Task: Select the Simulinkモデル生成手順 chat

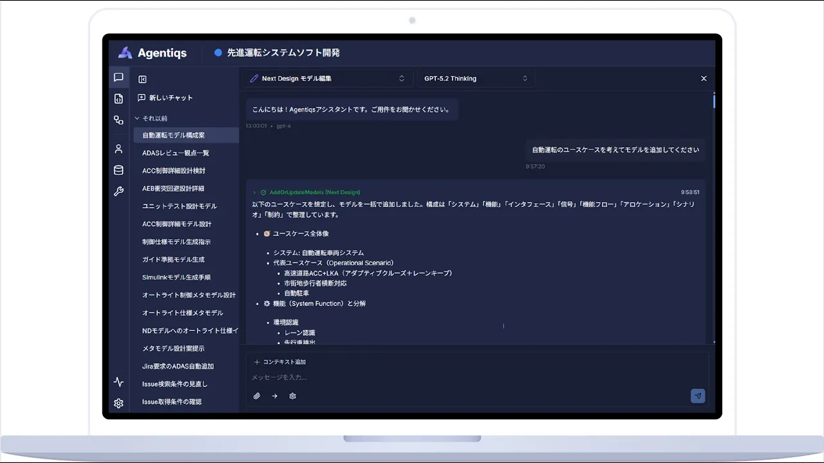Action: tap(186, 277)
